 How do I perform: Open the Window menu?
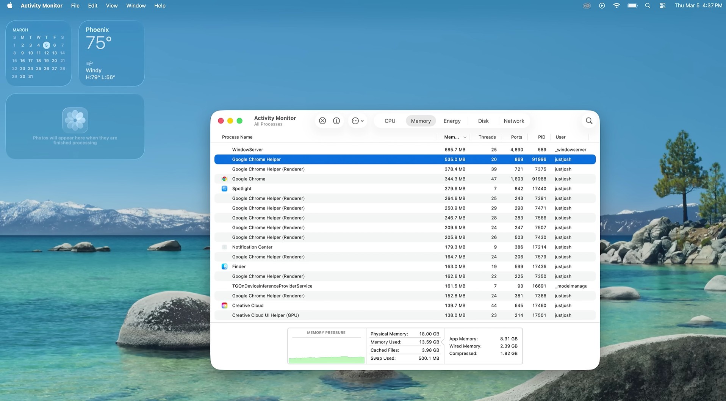[x=136, y=5]
